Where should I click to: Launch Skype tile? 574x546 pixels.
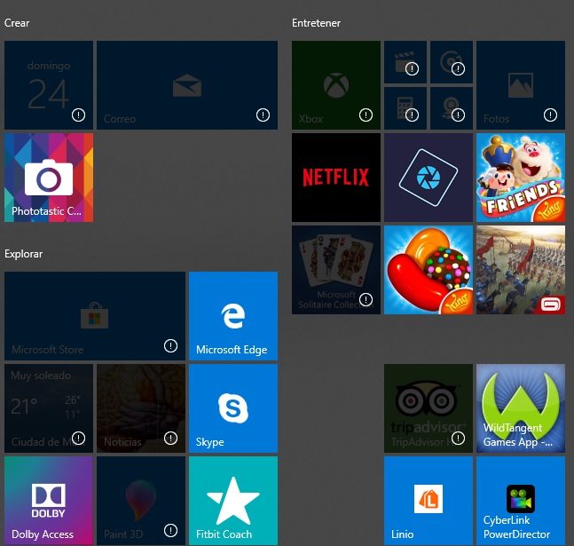tap(233, 408)
